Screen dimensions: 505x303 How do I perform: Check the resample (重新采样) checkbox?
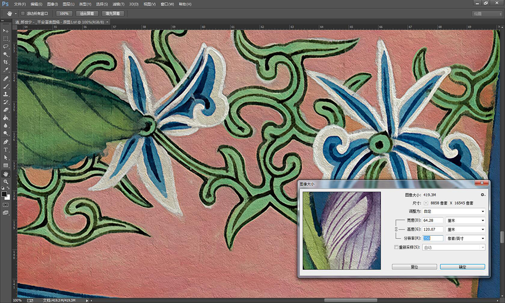pyautogui.click(x=396, y=247)
